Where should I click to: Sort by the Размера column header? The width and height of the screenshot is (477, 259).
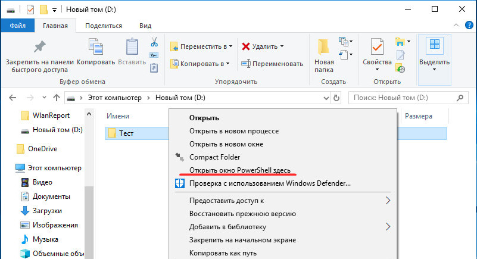tap(418, 116)
